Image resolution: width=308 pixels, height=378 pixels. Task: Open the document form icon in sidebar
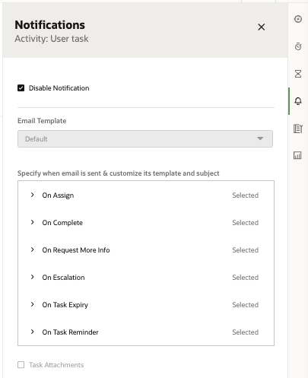[x=298, y=129]
